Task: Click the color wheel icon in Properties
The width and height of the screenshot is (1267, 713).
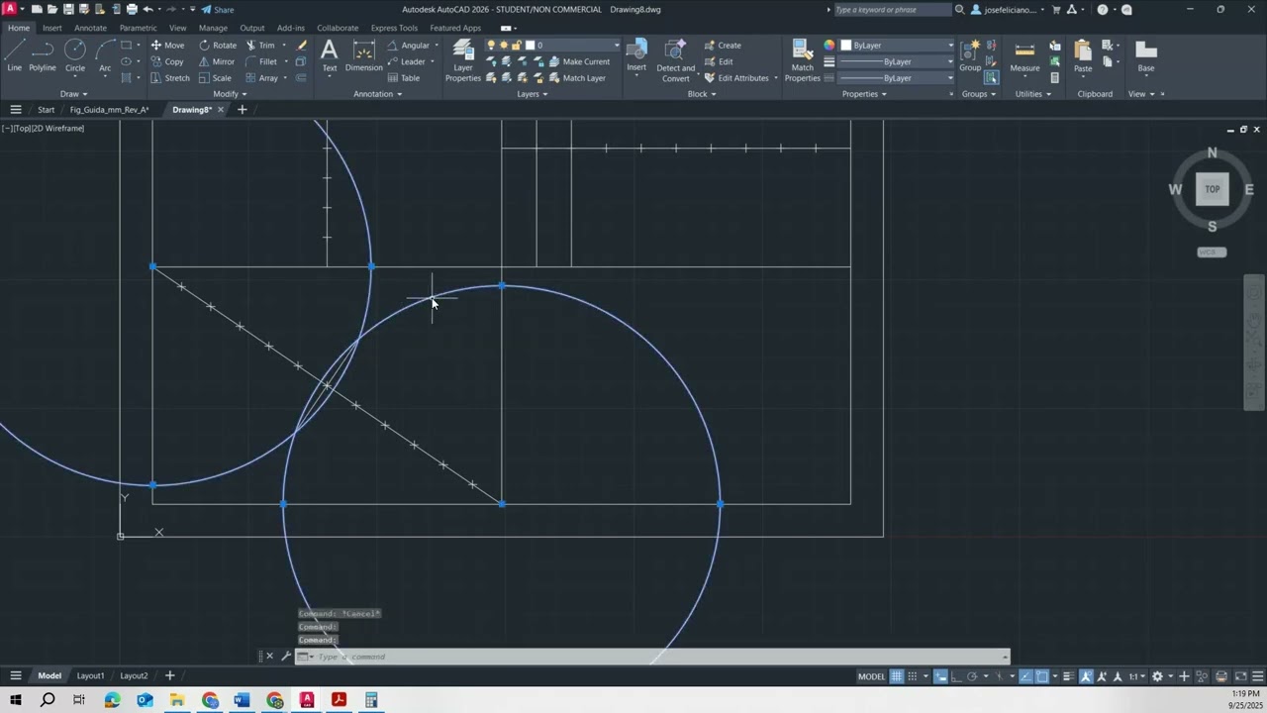Action: [x=829, y=46]
